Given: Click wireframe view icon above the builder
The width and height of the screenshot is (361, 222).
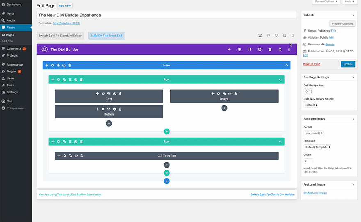Looking at the screenshot, I should tap(260, 36).
